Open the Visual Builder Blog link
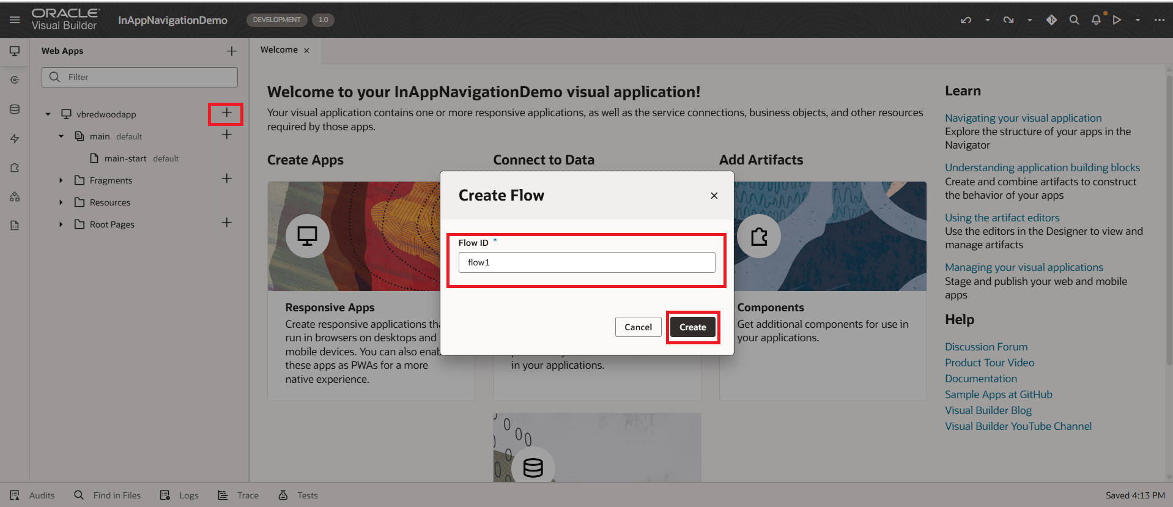 click(x=988, y=410)
